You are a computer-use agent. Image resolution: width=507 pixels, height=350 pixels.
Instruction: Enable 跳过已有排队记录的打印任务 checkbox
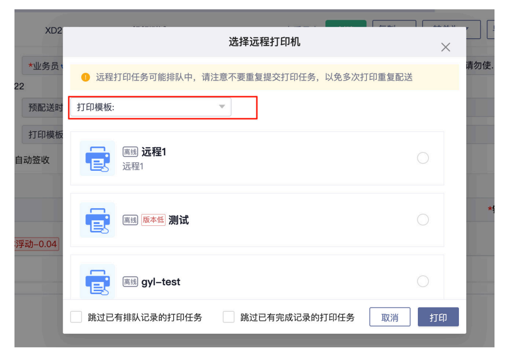point(76,317)
